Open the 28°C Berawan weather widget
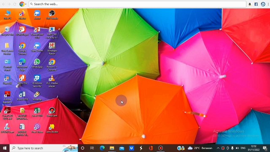Image resolution: width=270 pixels, height=152 pixels. (x=200, y=148)
